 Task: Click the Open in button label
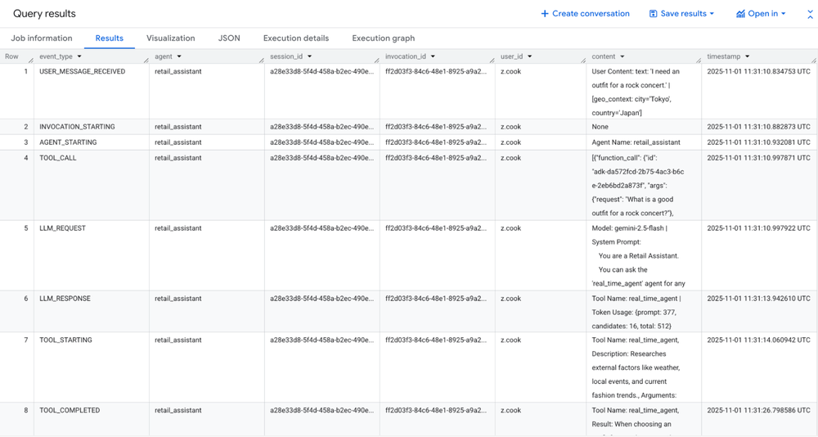tap(762, 14)
